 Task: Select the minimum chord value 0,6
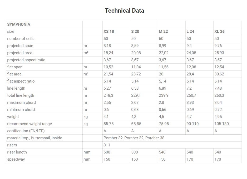[x=106, y=109]
